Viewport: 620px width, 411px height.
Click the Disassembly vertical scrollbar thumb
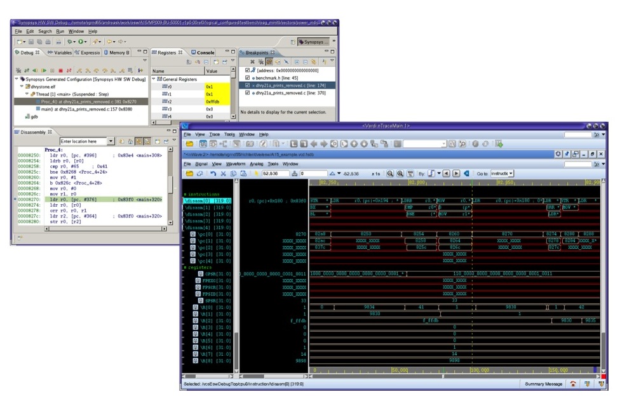click(x=170, y=185)
